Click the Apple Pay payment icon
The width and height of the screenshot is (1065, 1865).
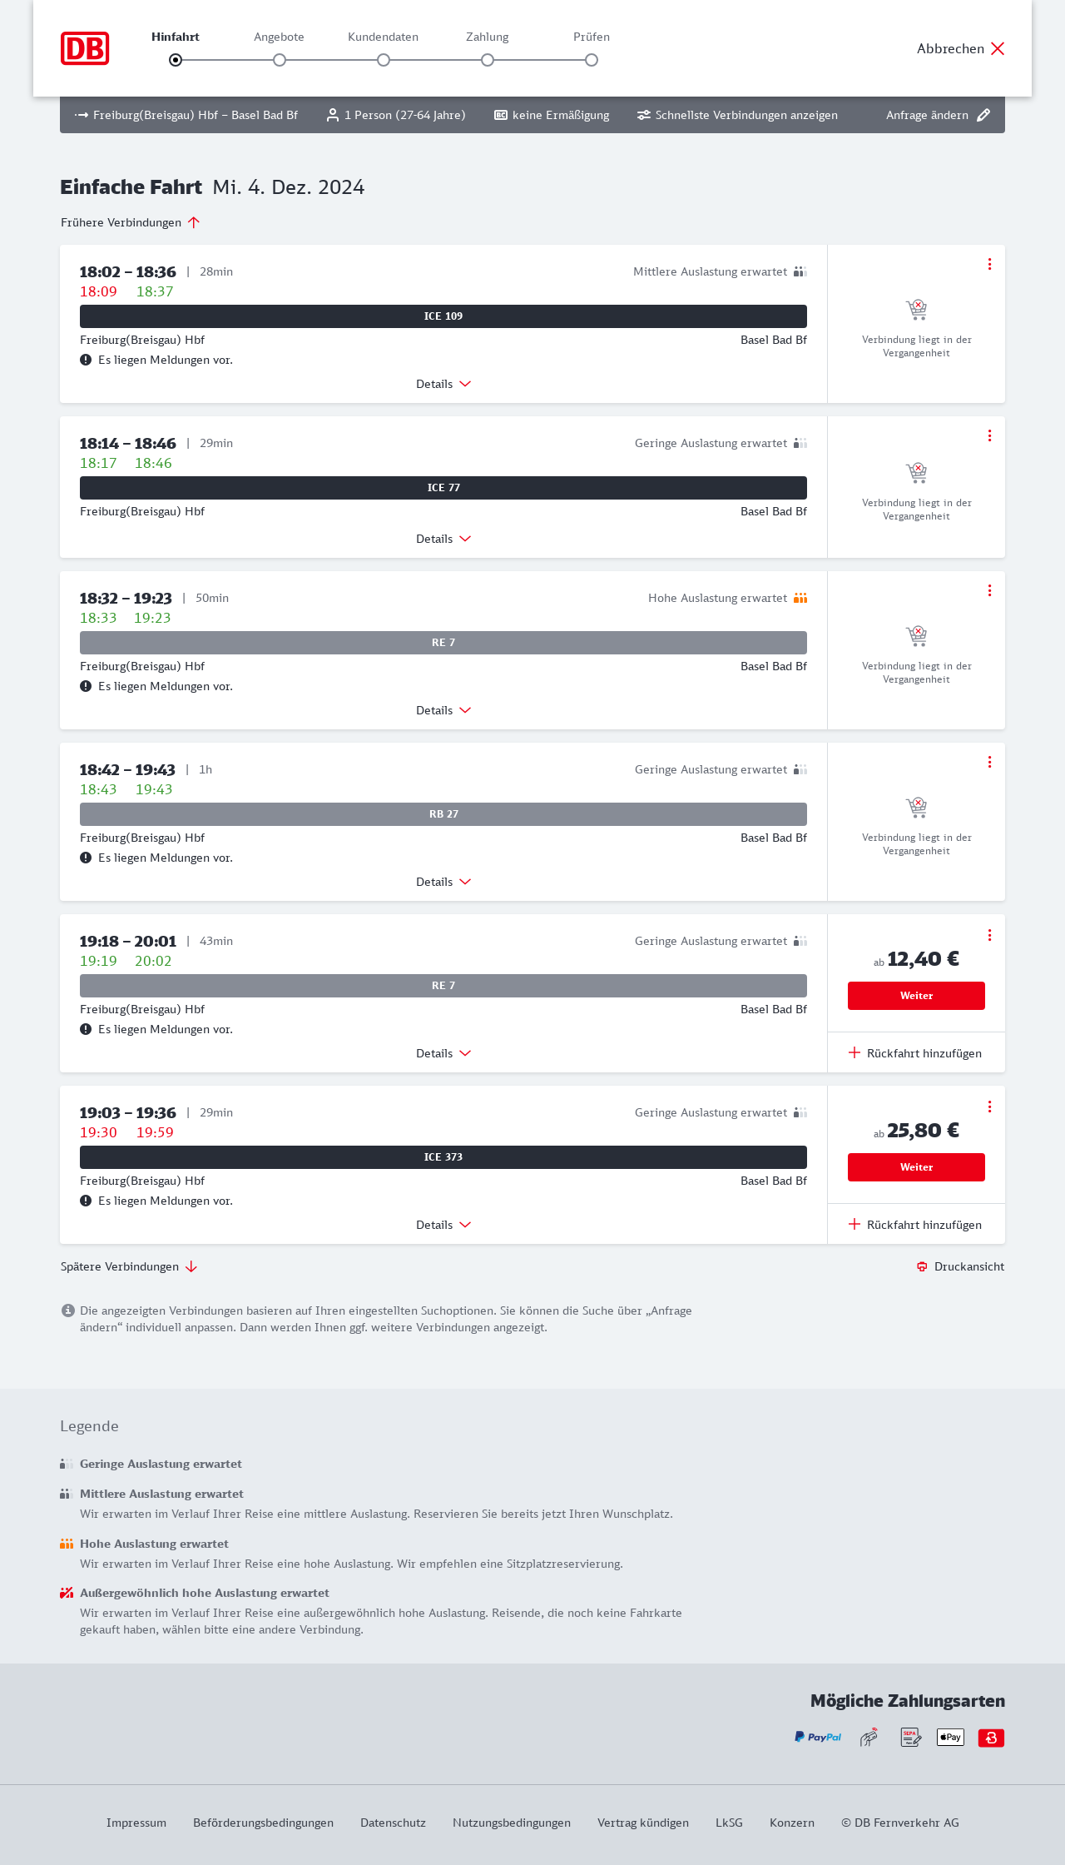click(x=950, y=1737)
